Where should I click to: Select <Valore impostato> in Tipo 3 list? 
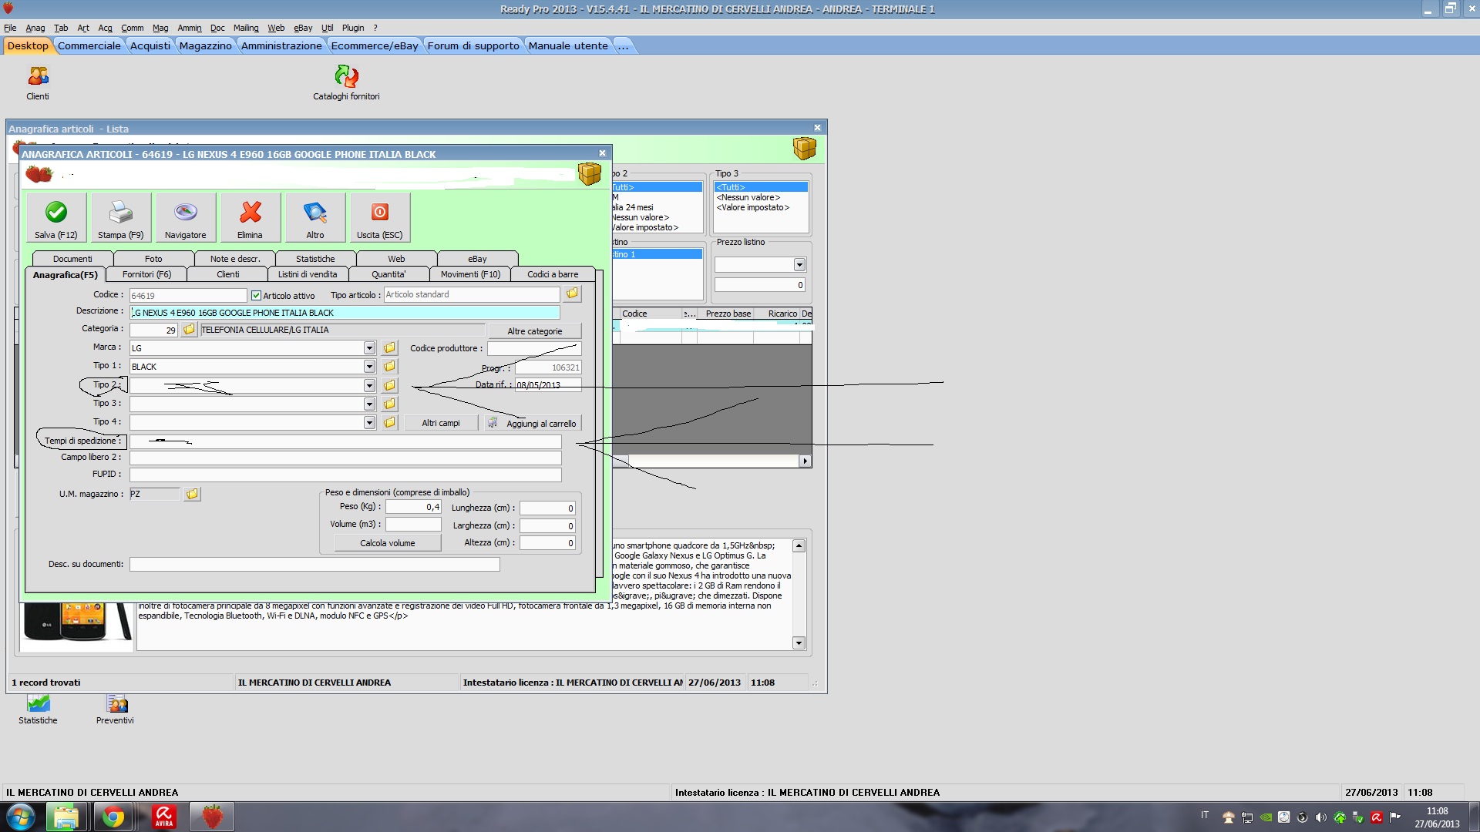(752, 207)
